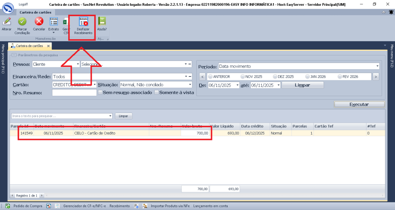395x210 pixels.
Task: Click Pedido de Compra status bar shortcut
Action: pos(22,206)
